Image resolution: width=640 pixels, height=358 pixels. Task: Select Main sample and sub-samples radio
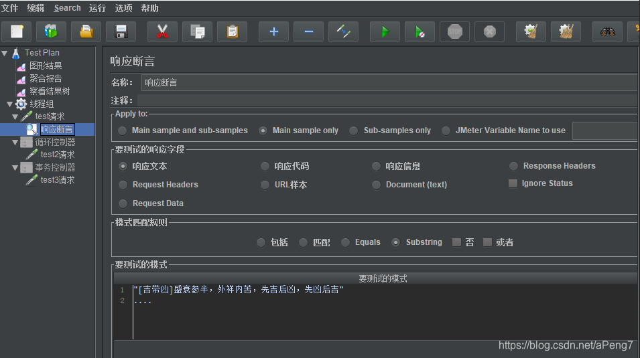coord(123,130)
